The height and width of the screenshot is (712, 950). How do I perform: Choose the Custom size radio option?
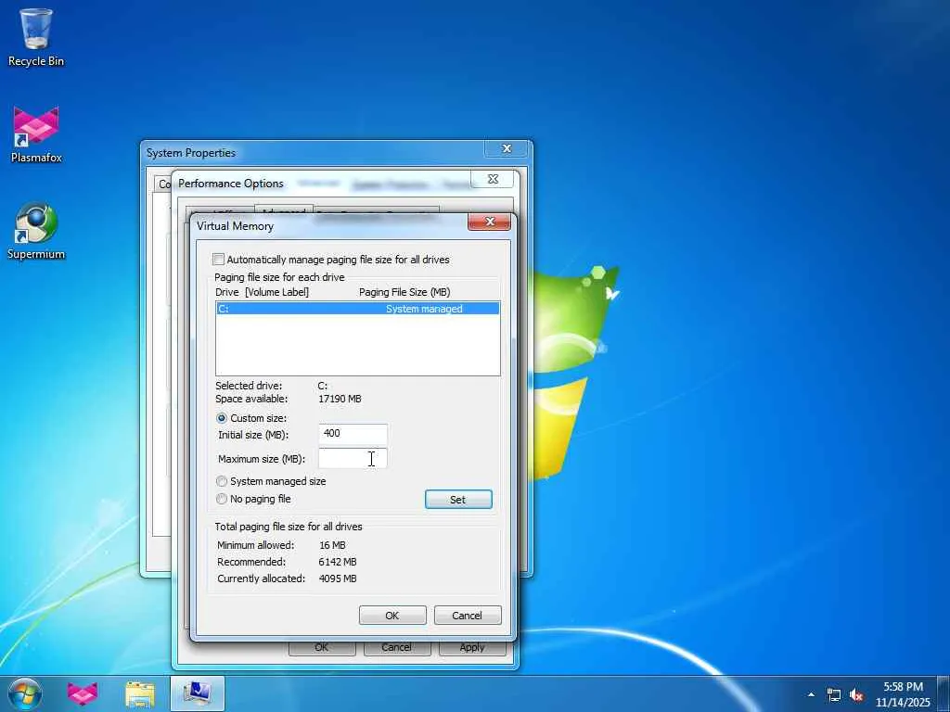click(222, 418)
